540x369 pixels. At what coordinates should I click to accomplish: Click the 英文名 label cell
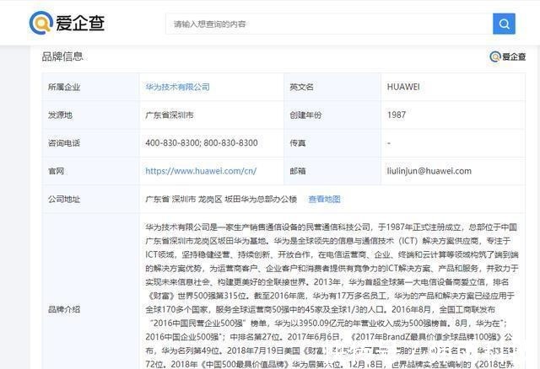pos(332,87)
